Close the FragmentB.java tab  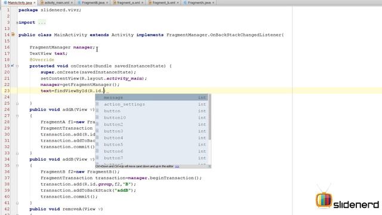(x=107, y=2)
